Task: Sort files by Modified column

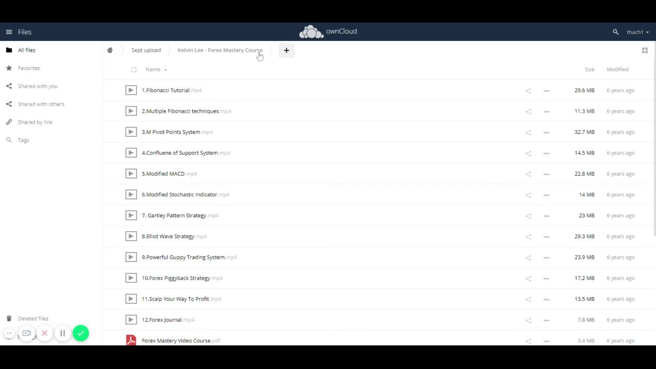Action: coord(618,69)
